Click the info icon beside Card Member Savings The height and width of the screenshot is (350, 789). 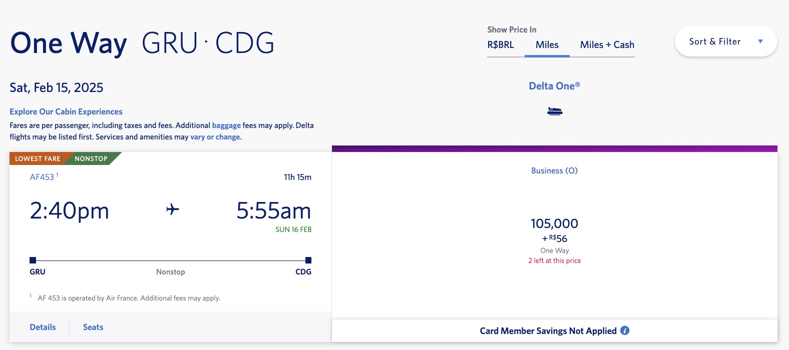625,330
